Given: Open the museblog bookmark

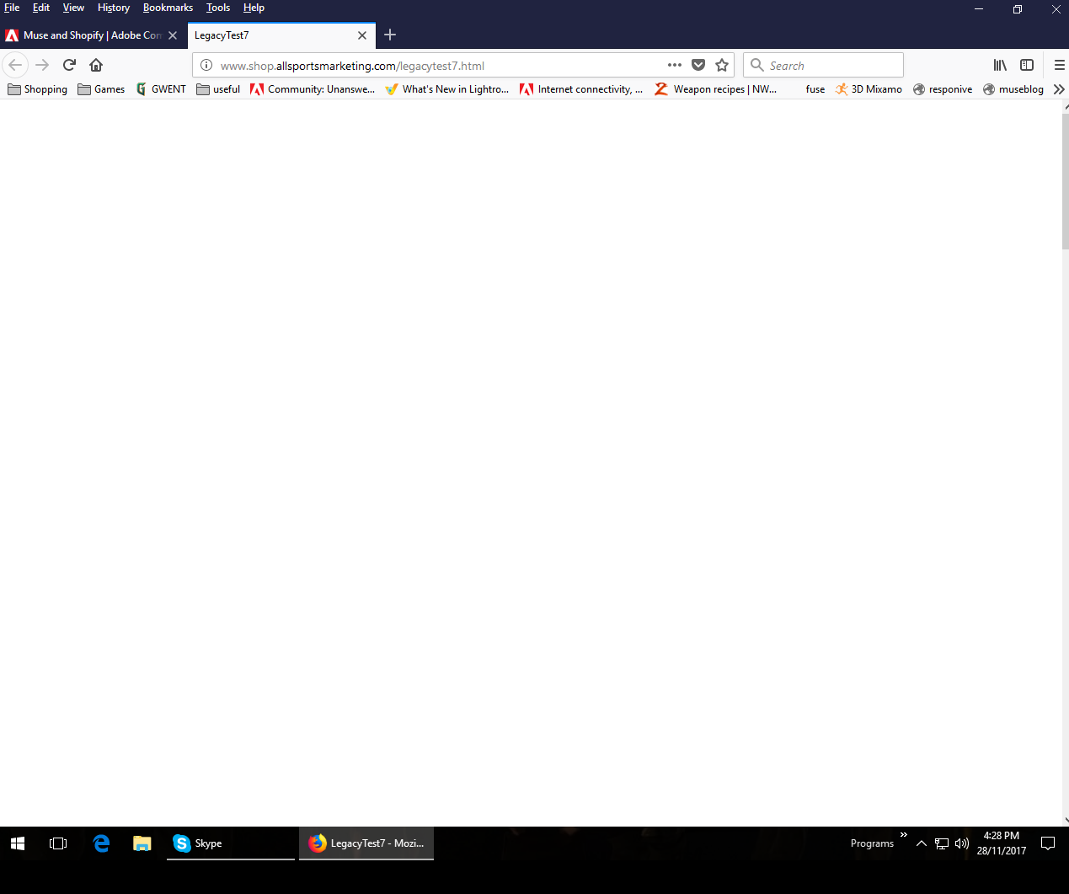Looking at the screenshot, I should pyautogui.click(x=1013, y=89).
